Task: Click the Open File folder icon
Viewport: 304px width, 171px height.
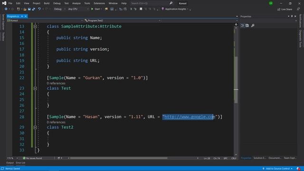Action: (25, 9)
